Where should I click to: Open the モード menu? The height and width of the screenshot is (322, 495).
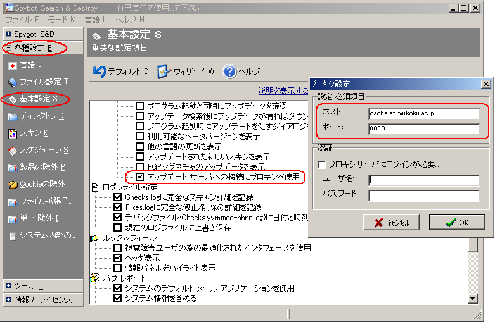(x=62, y=20)
